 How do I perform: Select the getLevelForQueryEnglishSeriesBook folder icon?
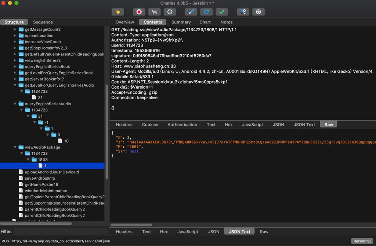coord(21,73)
